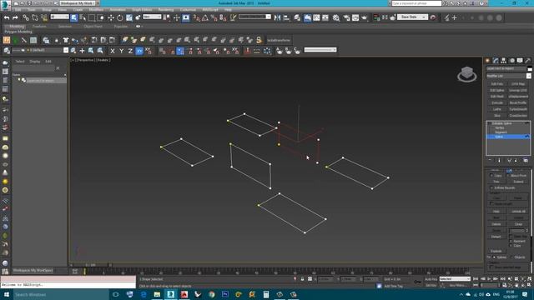
Task: Constrain transforms to the Y axis
Action: tap(121, 51)
